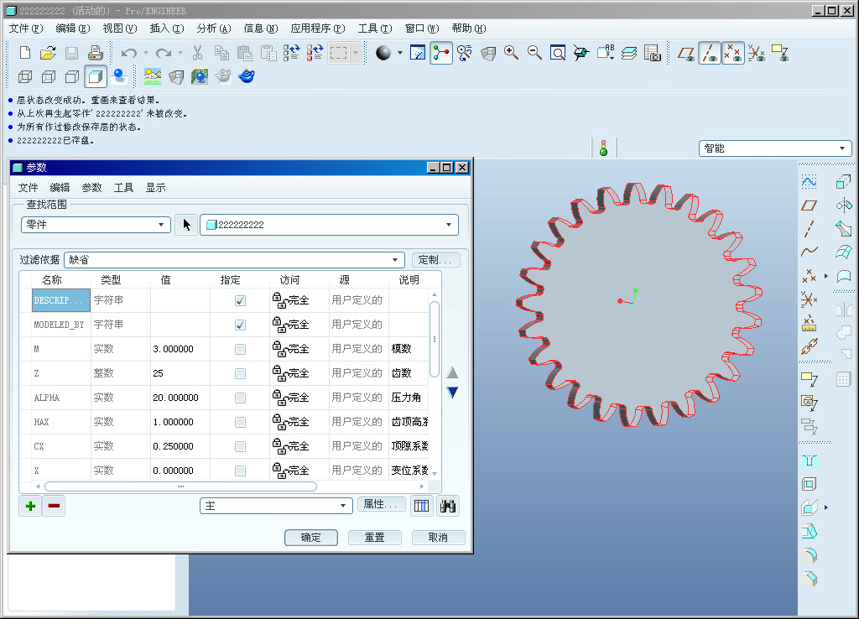The image size is (859, 619).
Task: Click the 确定 button
Action: coord(310,538)
